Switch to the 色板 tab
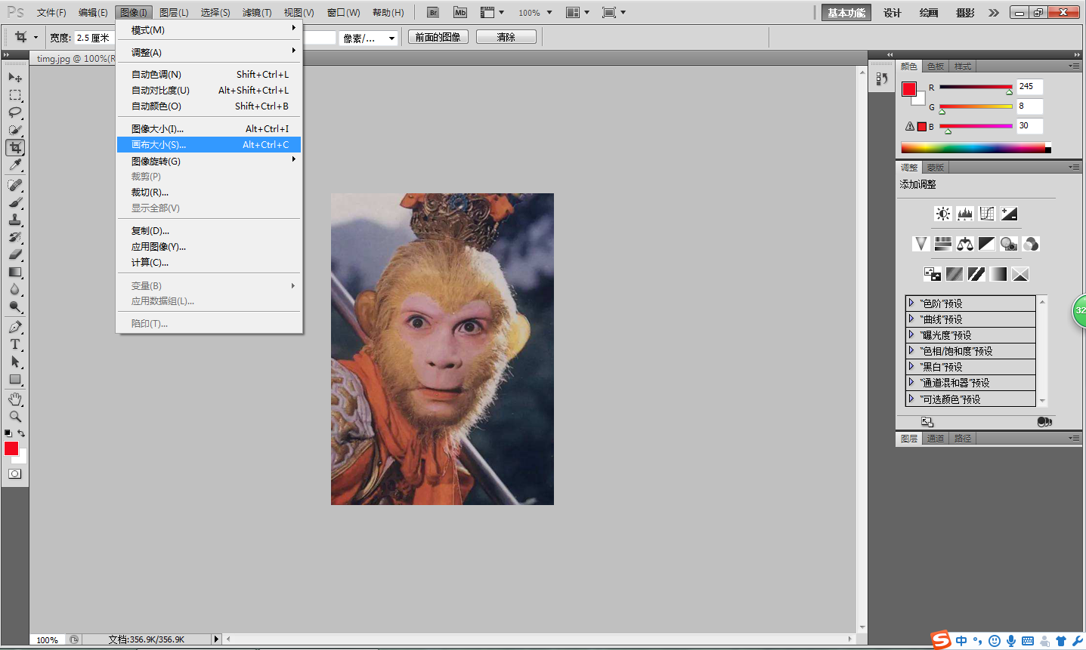1086x650 pixels. [x=936, y=67]
